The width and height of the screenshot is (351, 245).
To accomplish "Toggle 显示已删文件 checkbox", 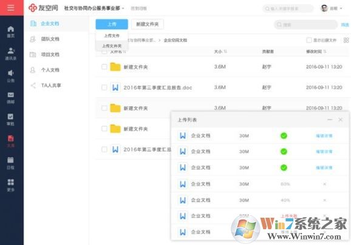I will point(309,40).
